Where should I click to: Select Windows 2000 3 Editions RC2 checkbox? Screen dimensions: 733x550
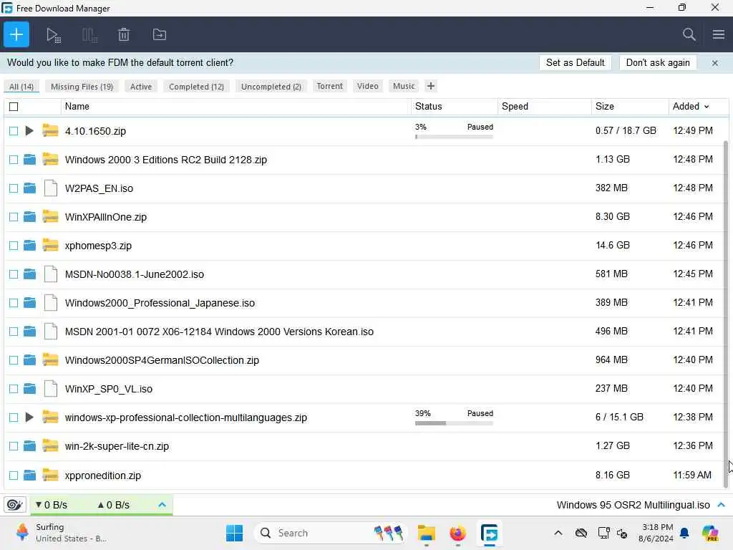(x=14, y=160)
